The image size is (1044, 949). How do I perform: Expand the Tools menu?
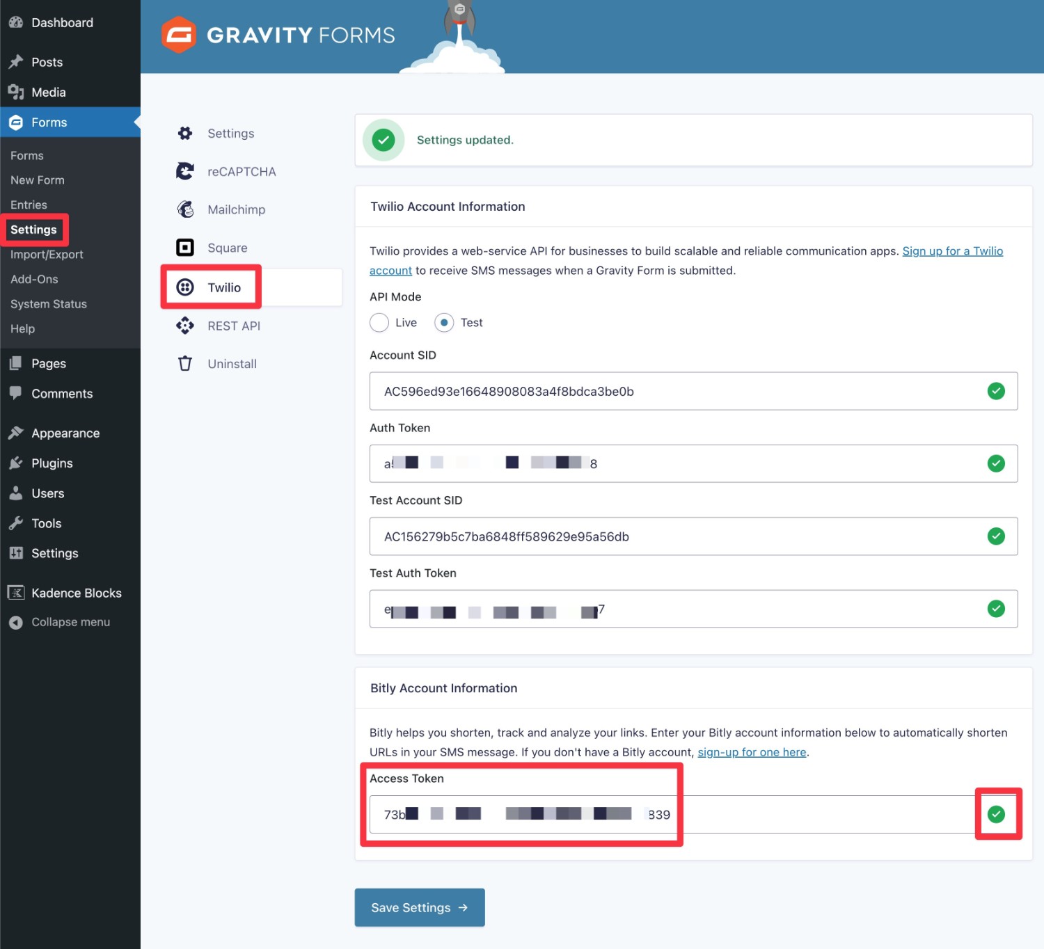45,523
